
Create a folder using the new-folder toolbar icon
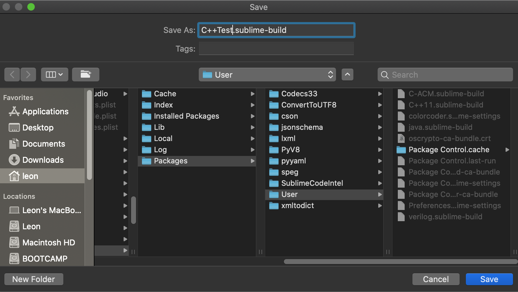pyautogui.click(x=86, y=75)
